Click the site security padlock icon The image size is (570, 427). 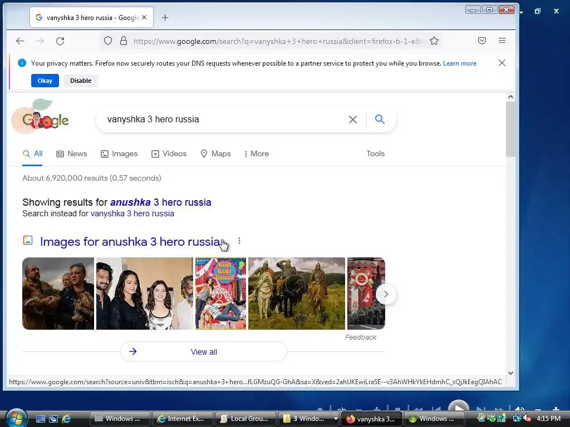124,41
